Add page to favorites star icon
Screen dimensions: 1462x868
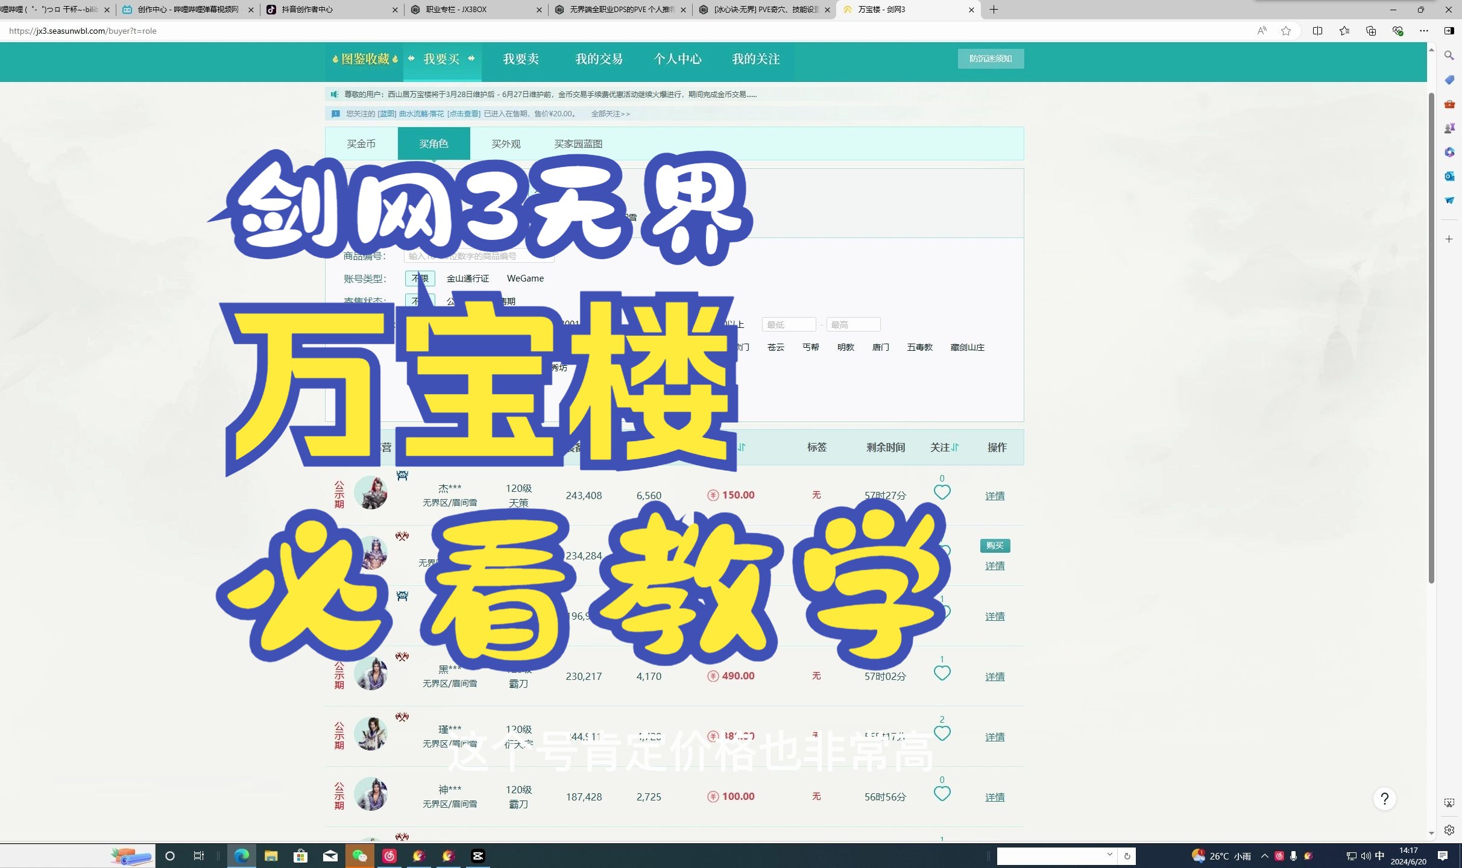[x=1286, y=31]
